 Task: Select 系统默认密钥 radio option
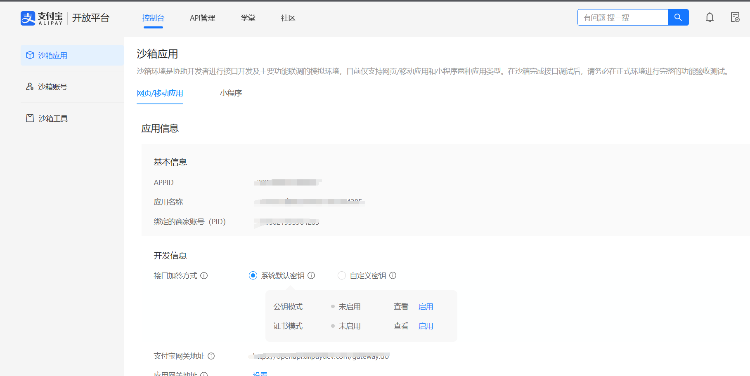[253, 275]
